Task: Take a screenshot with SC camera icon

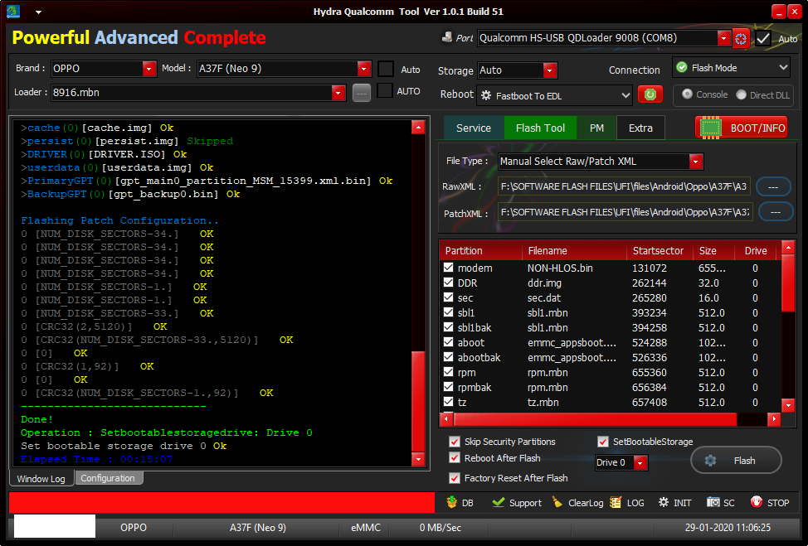Action: [713, 502]
